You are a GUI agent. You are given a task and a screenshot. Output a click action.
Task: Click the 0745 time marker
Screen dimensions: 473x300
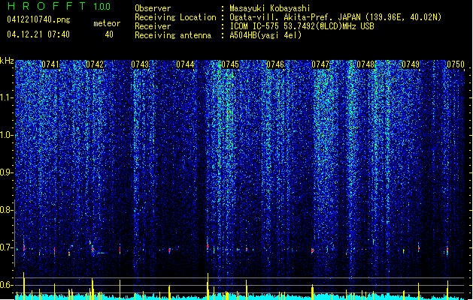230,64
